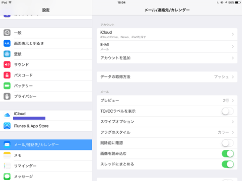The image size is (242, 181).
Task: Tap the Do Not Disturb moon icon
Action: click(218, 3)
